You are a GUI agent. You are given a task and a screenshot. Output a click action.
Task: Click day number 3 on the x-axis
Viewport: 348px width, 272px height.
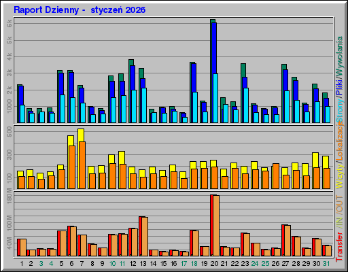[41, 264]
